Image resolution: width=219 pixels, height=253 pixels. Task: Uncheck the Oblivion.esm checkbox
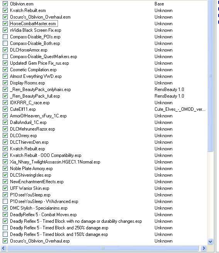[x=5, y=4]
